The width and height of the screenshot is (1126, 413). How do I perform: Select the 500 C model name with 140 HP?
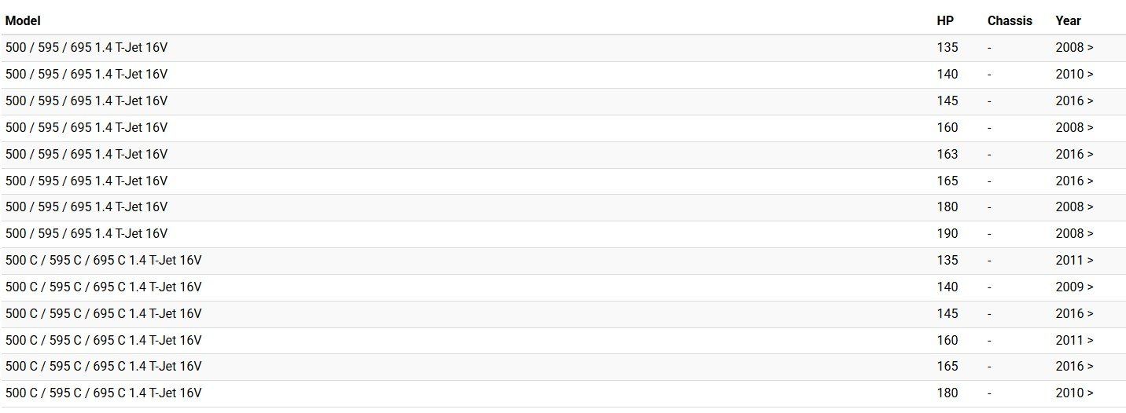click(104, 287)
